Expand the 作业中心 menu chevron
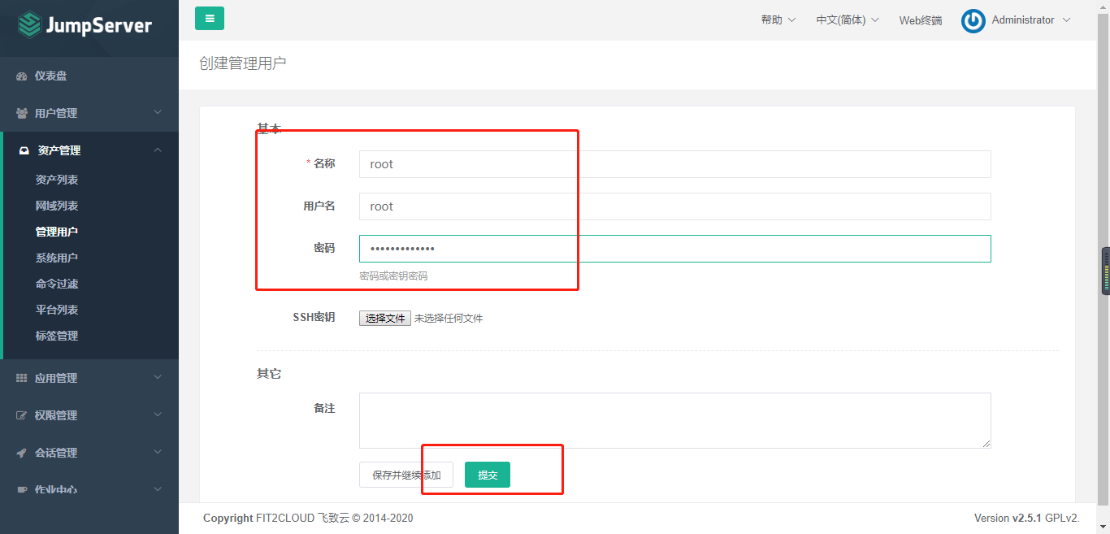Screen dimensions: 1110x534 [158, 489]
